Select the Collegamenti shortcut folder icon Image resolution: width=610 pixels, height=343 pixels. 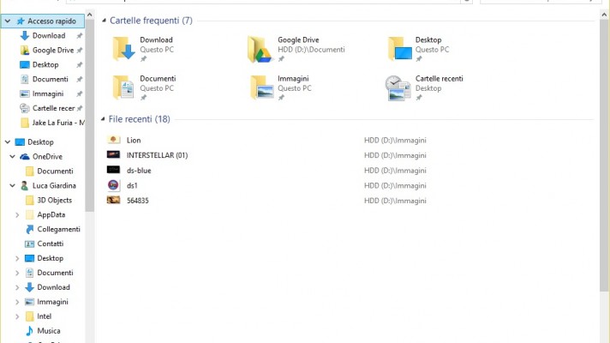pyautogui.click(x=30, y=229)
